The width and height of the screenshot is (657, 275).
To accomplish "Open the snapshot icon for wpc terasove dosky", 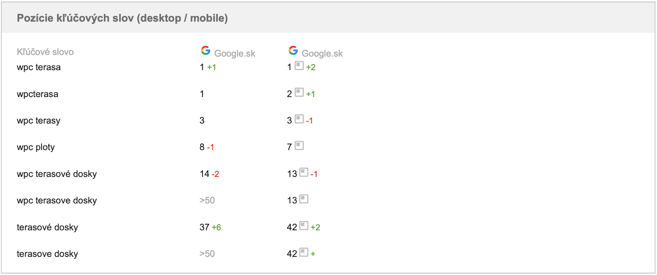I will (x=304, y=199).
